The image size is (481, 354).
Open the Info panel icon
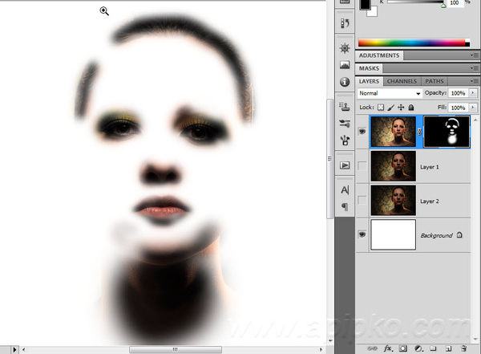click(345, 82)
